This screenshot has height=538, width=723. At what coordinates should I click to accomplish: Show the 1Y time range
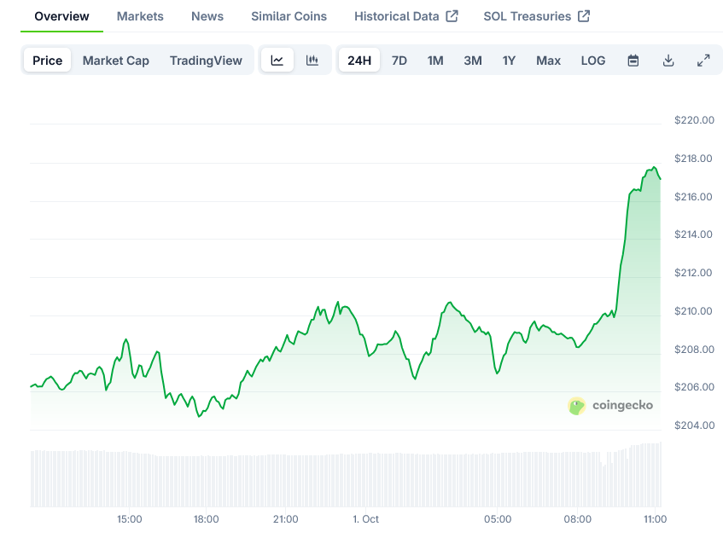click(x=509, y=61)
